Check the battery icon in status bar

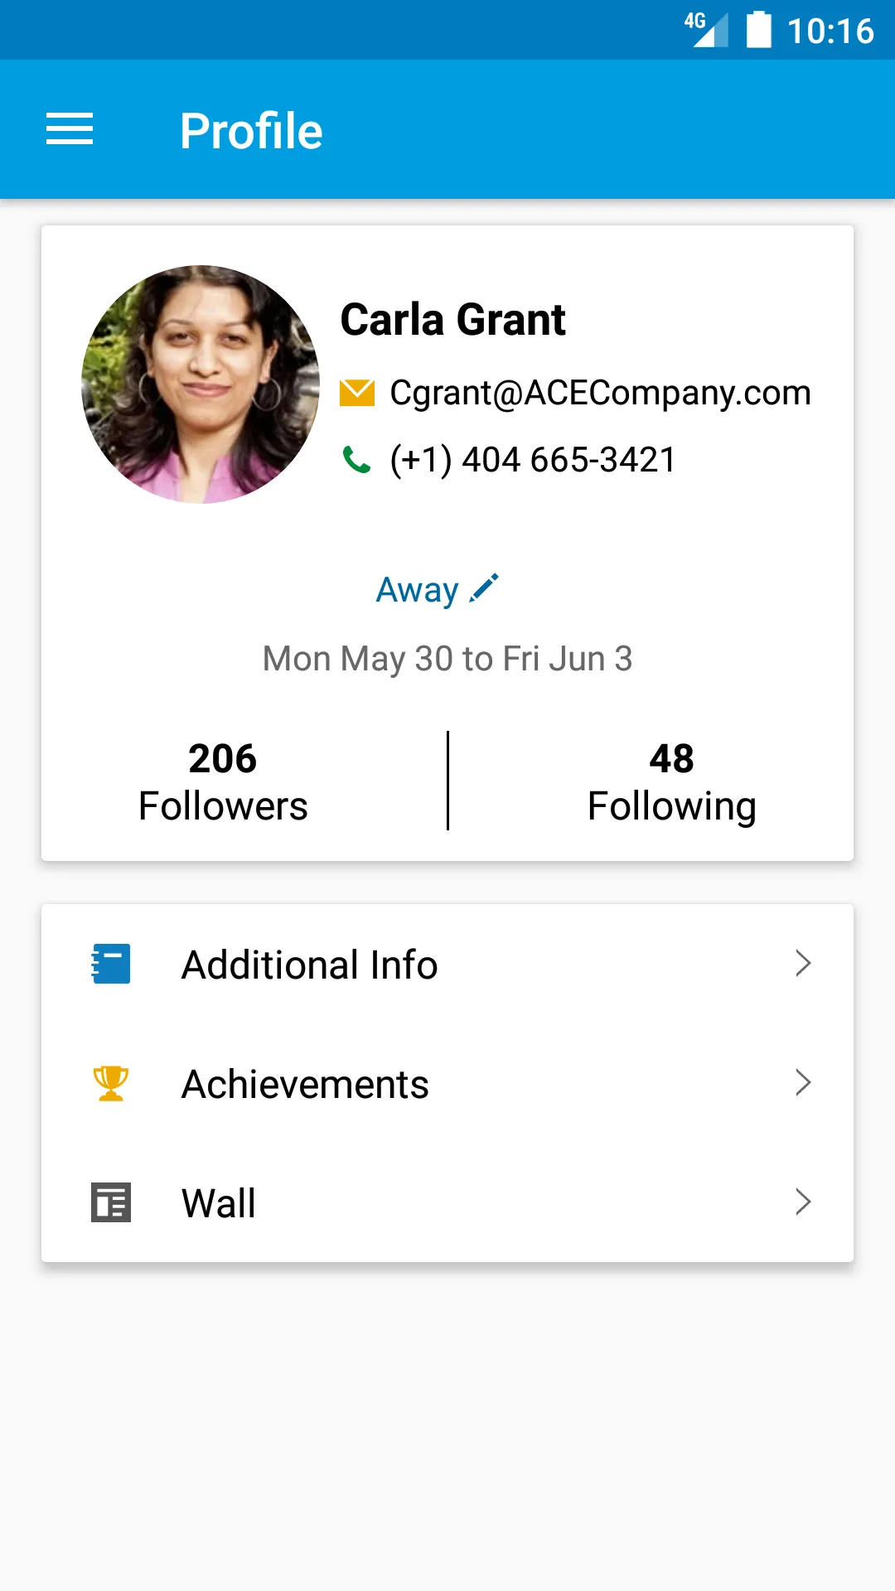coord(759,30)
